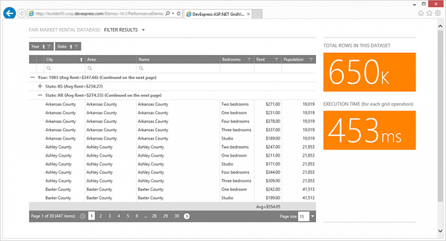Image resolution: width=446 pixels, height=241 pixels.
Task: Click the footer summary Avg=$554.05
Action: pos(268,207)
